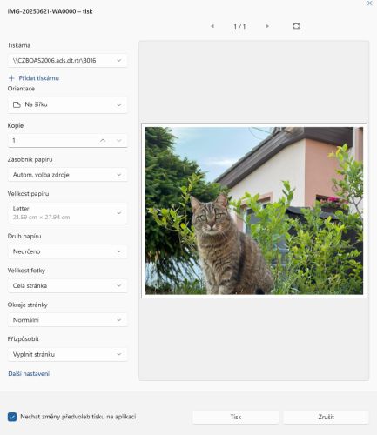Increase copies with the up arrow
The image size is (377, 435).
tap(103, 141)
